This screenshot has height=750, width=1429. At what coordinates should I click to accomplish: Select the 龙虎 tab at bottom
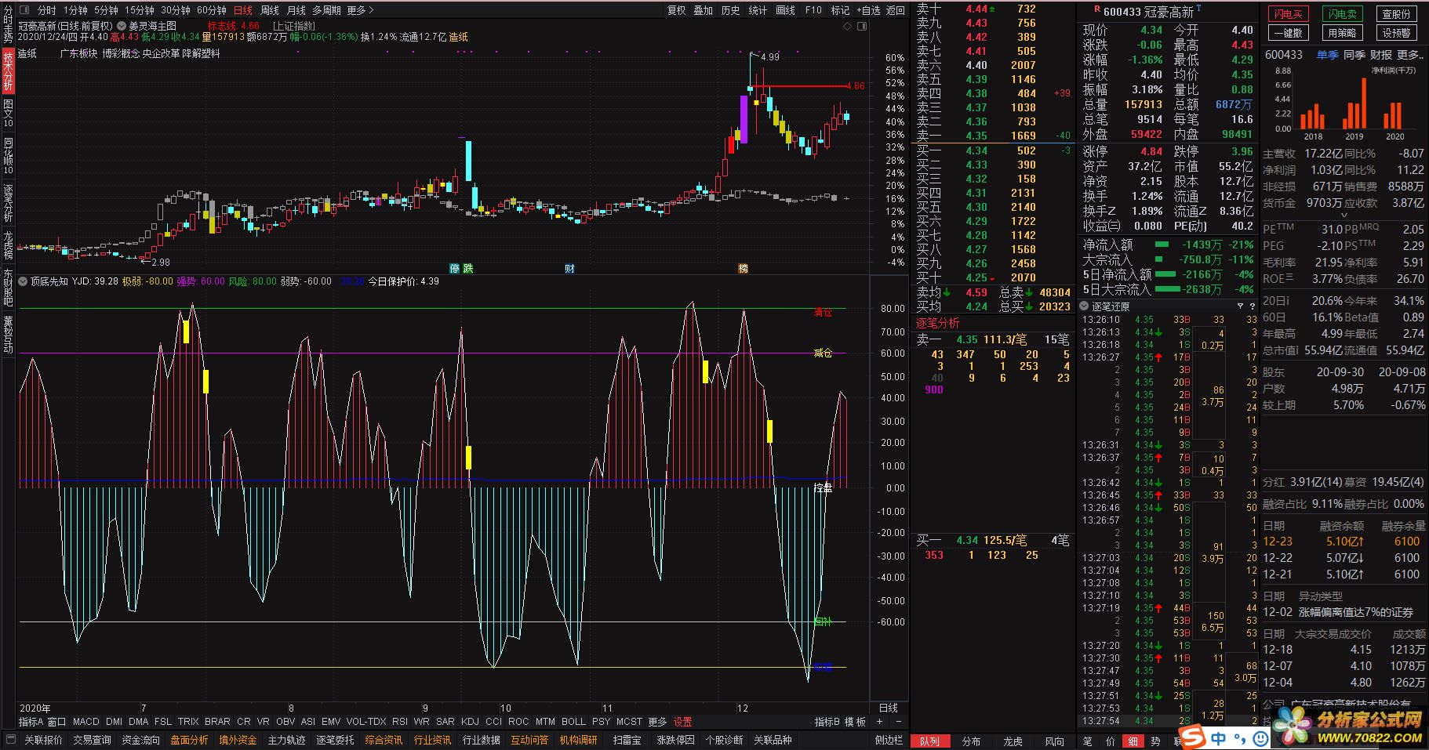(x=1013, y=741)
